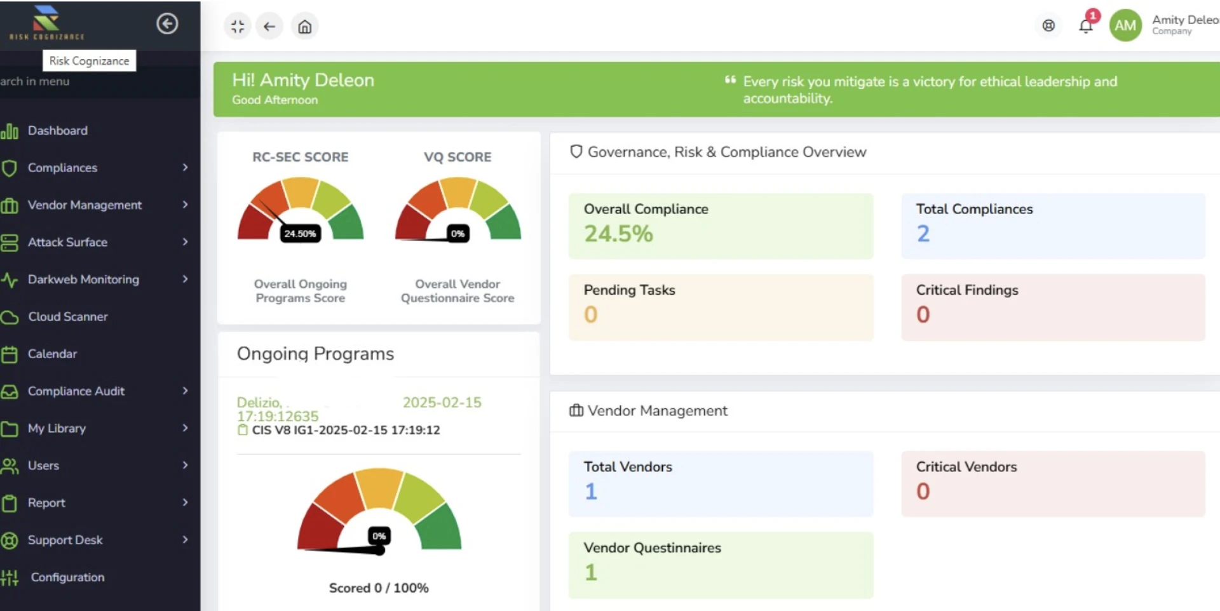
Task: Click the Risk Cognizance logo
Action: click(46, 23)
